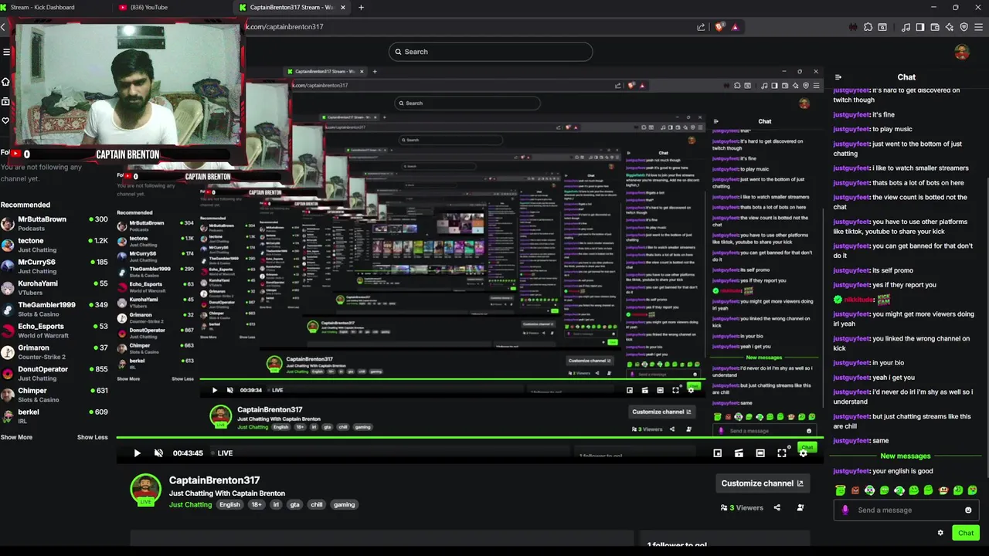
Task: Click the Kick search field
Action: click(491, 52)
